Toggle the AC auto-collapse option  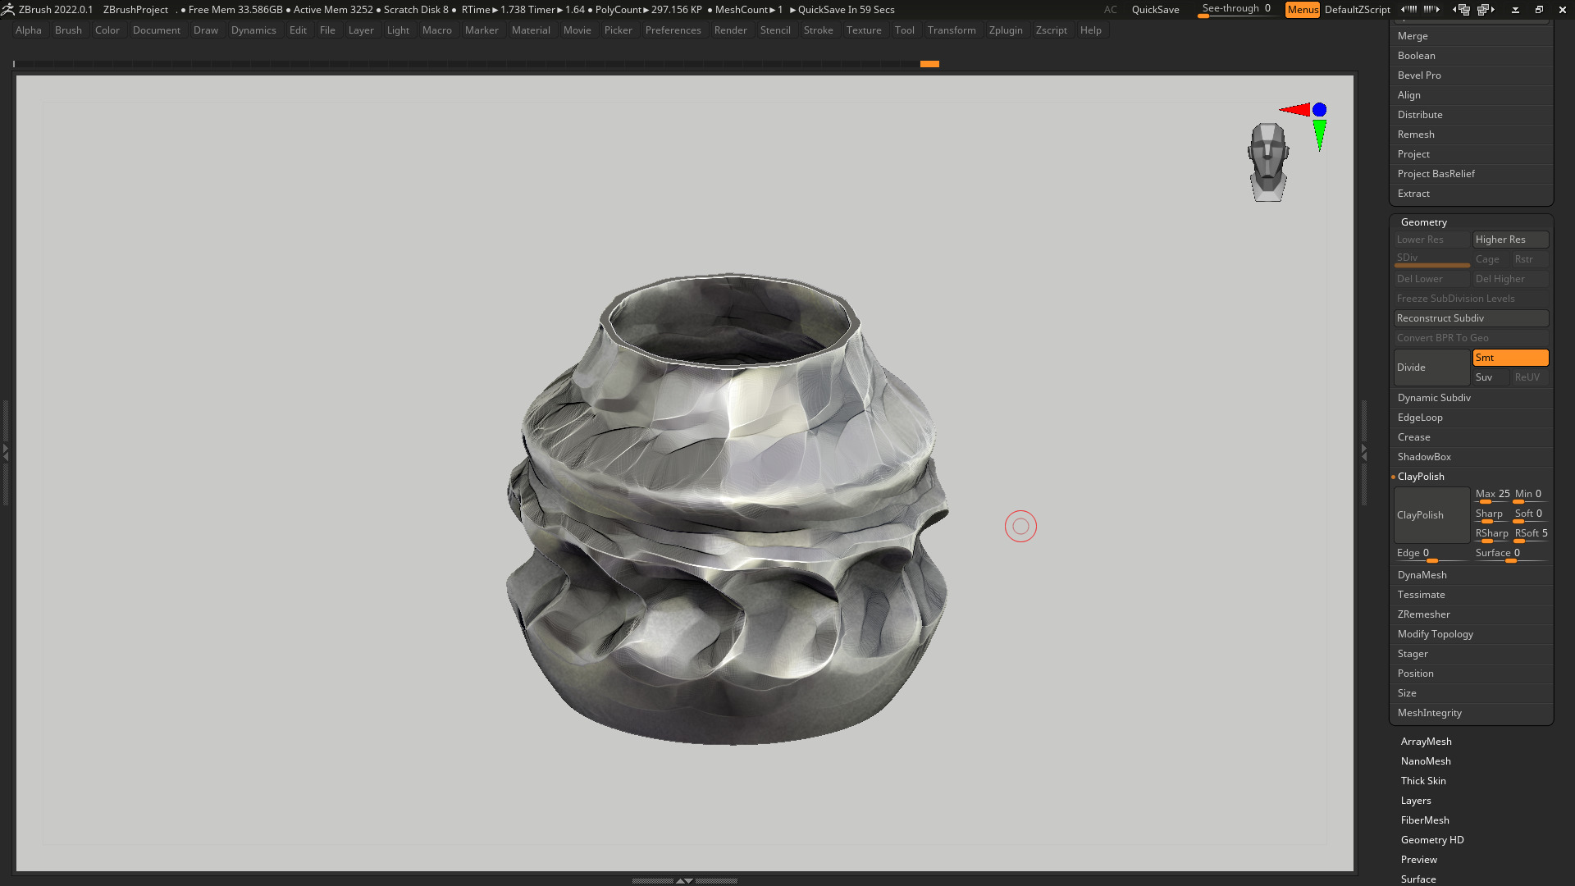coord(1110,10)
